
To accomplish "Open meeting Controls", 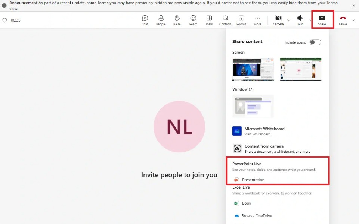I will point(225,20).
